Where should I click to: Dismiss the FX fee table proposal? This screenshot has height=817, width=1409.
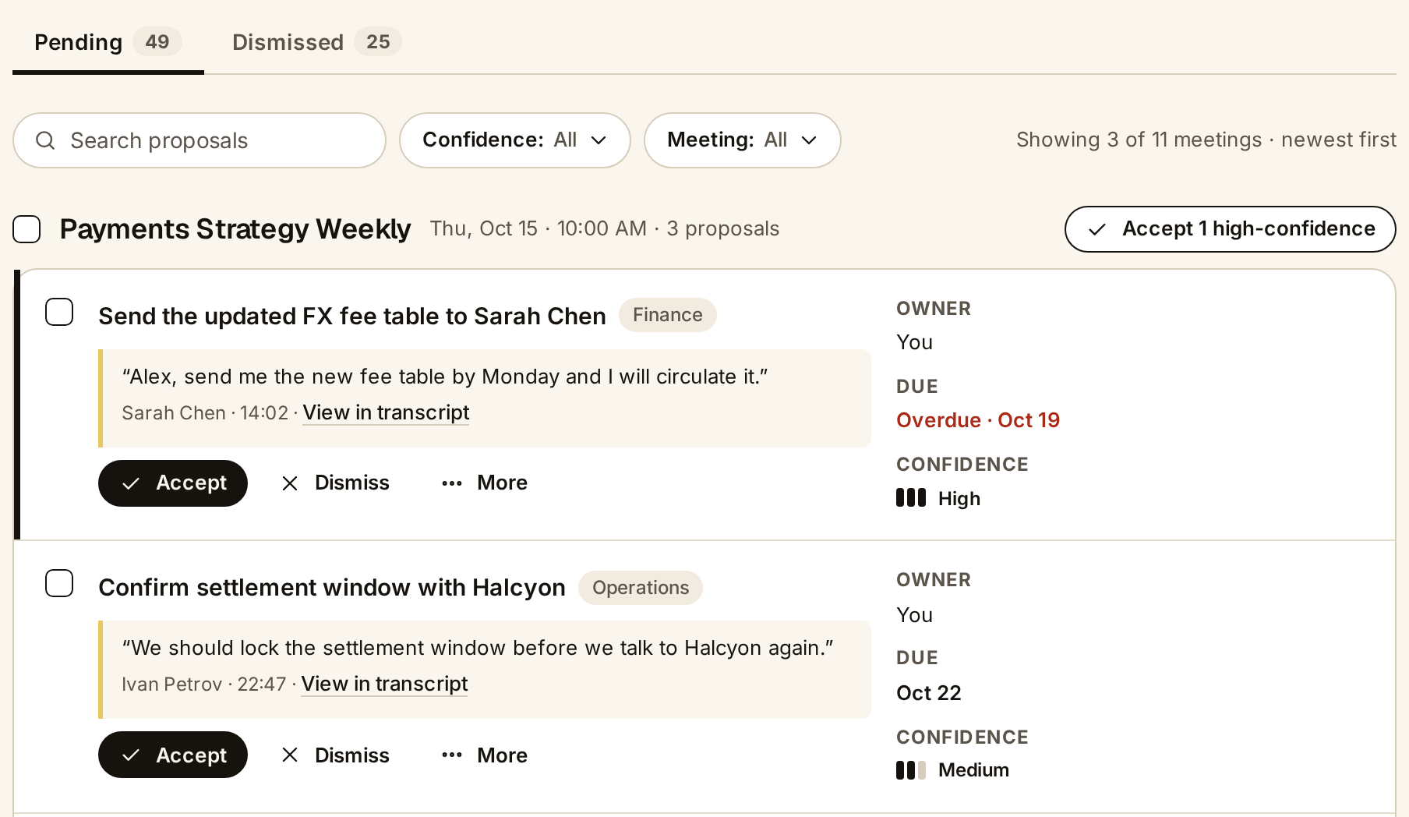tap(335, 483)
